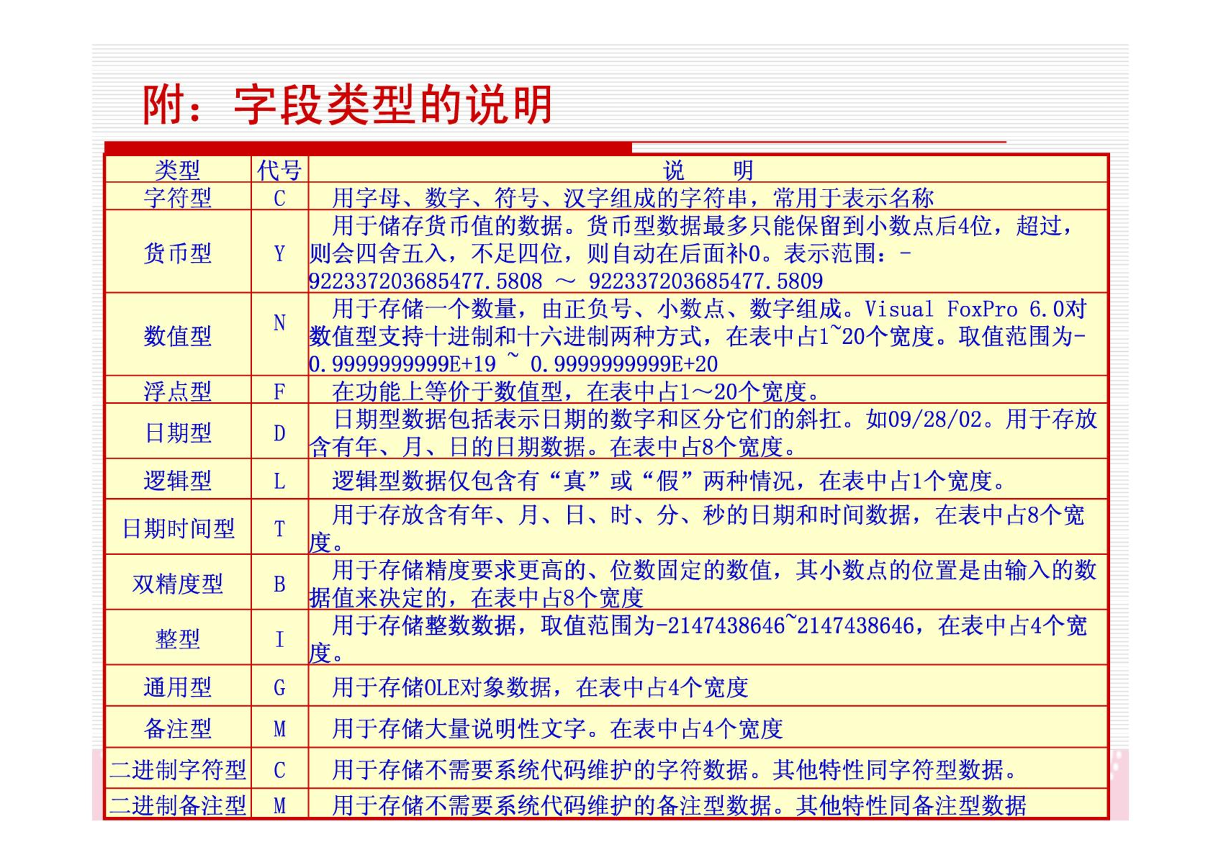Click the date example 09/28/02 text
Screen dimensions: 1221x864
[x=935, y=419]
